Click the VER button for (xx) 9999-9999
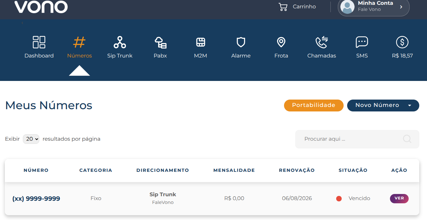Image resolution: width=427 pixels, height=220 pixels. click(x=399, y=198)
